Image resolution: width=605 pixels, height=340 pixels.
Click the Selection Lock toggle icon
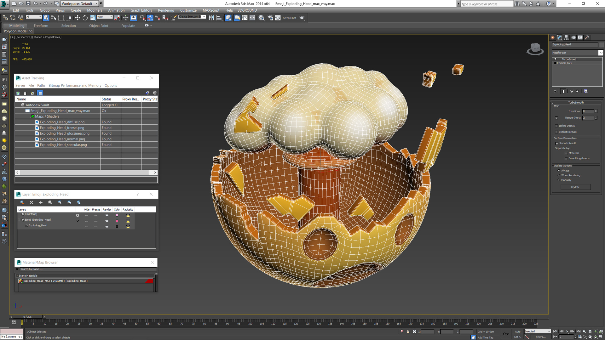click(408, 331)
